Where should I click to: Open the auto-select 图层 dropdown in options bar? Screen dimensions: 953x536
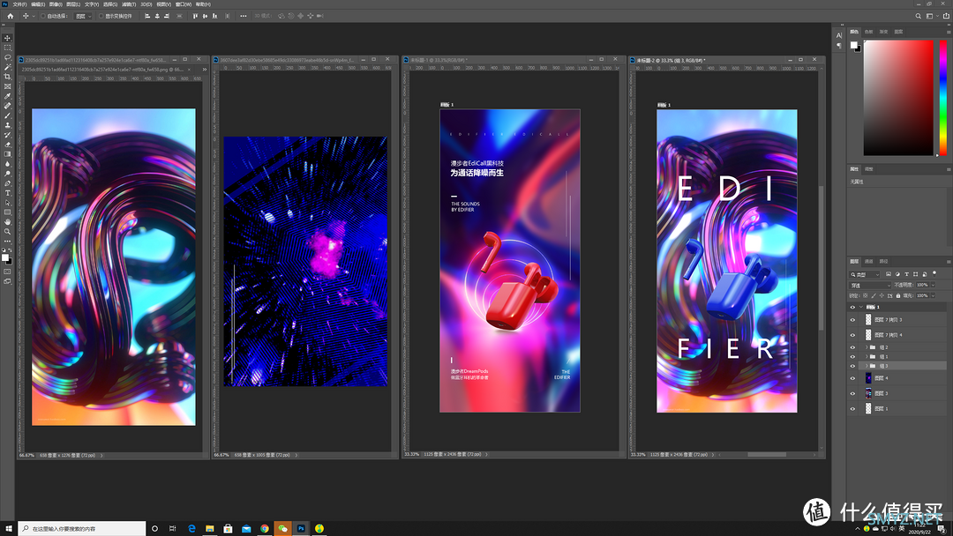click(x=83, y=17)
